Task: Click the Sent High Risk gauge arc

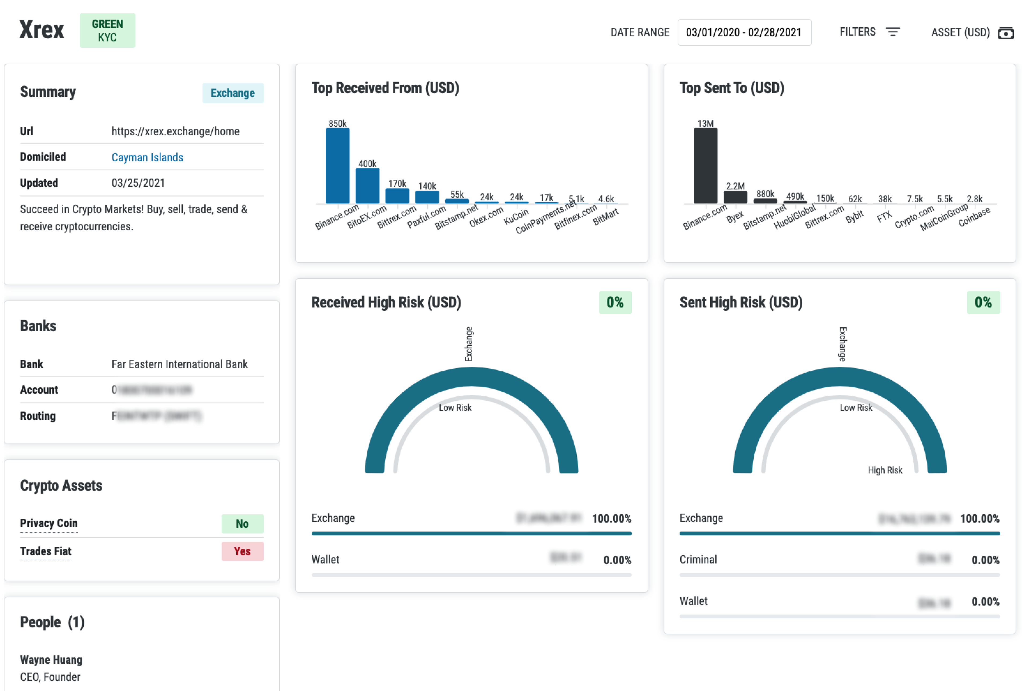Action: (x=840, y=377)
